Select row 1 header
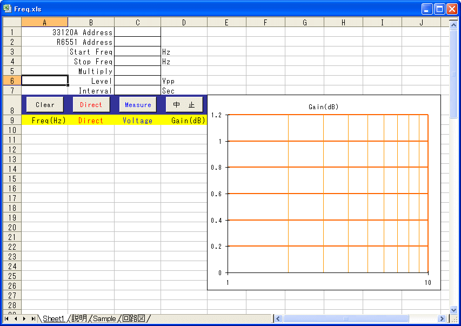 point(12,32)
